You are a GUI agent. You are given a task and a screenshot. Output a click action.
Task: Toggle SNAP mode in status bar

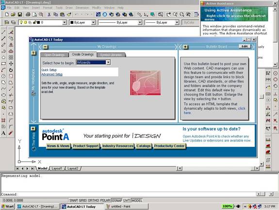coord(73,200)
